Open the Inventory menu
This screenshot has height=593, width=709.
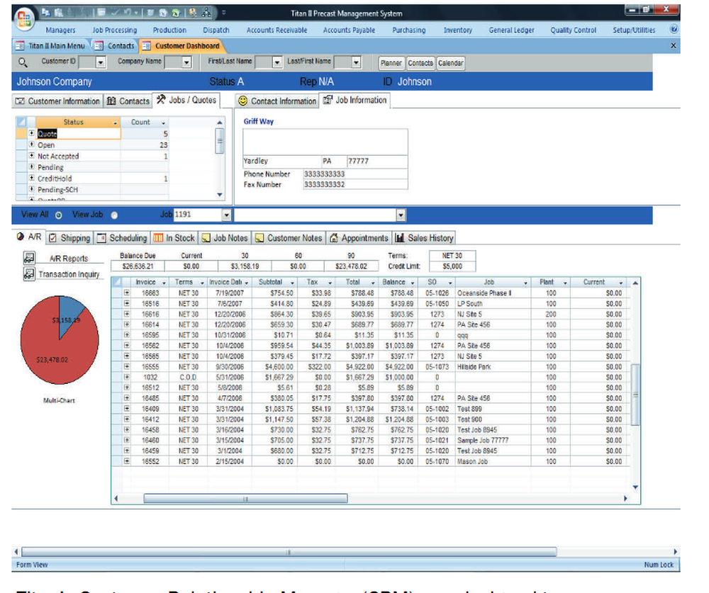click(x=457, y=30)
